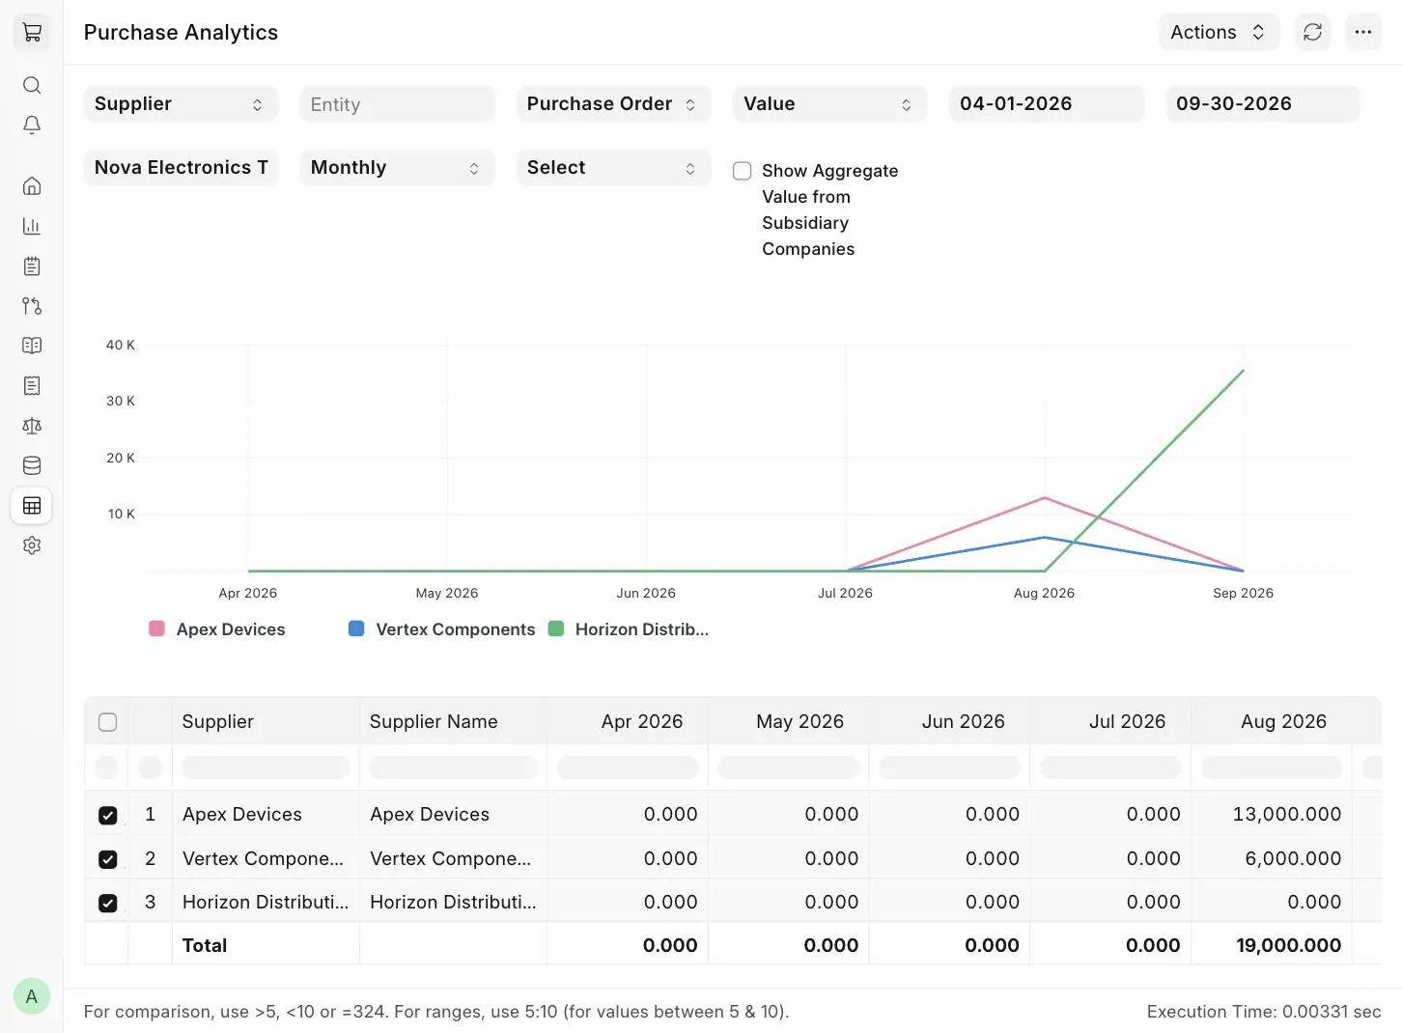Click the Nova Electronics company field
Viewport: 1402px width, 1033px height.
click(182, 168)
